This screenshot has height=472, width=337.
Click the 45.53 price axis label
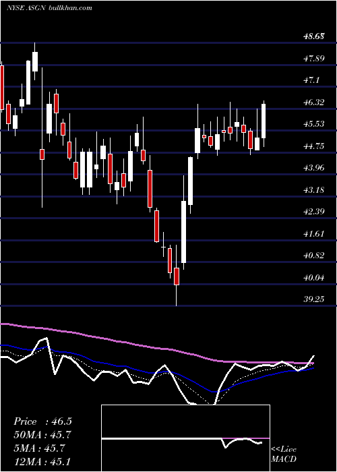point(314,124)
